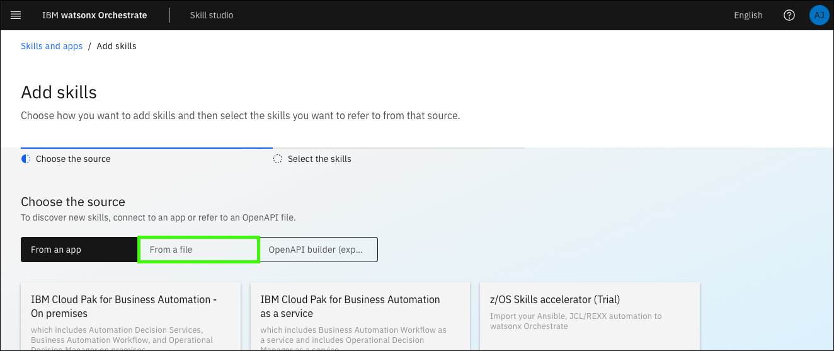834x351 pixels.
Task: Select the z/OS Skills accelerator (Trial) card
Action: tap(589, 316)
